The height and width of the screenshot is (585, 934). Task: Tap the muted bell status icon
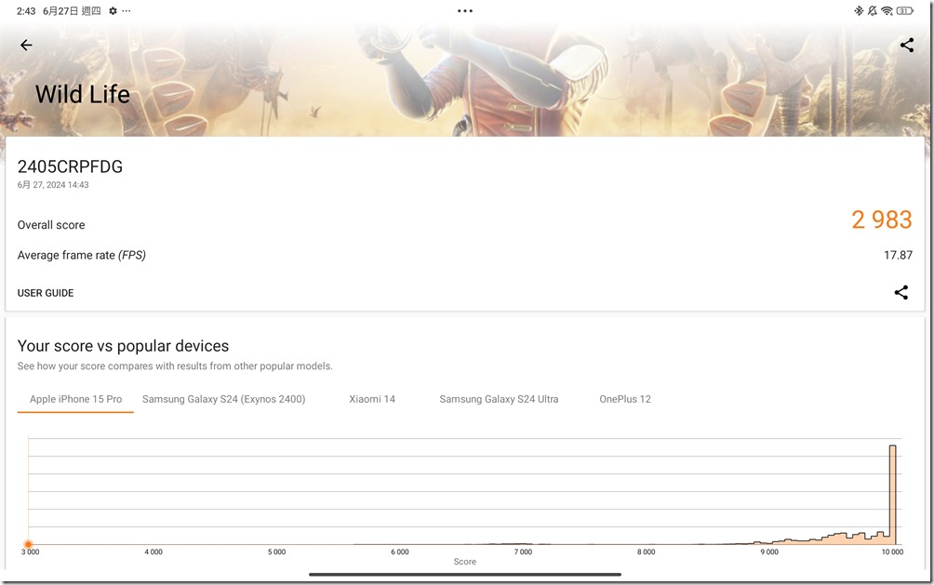[872, 11]
